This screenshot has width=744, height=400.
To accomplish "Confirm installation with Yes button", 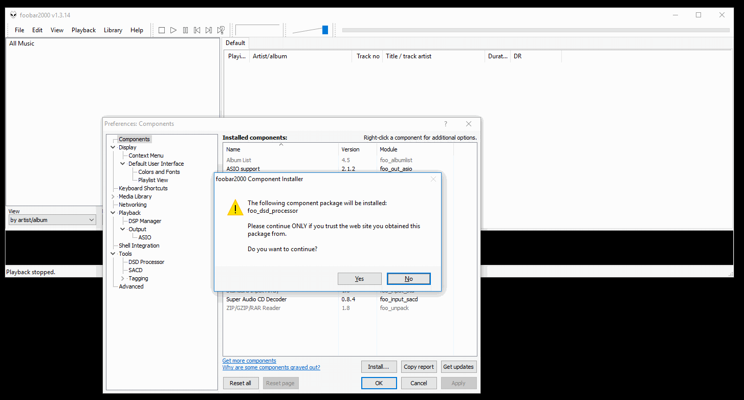I will [x=360, y=279].
